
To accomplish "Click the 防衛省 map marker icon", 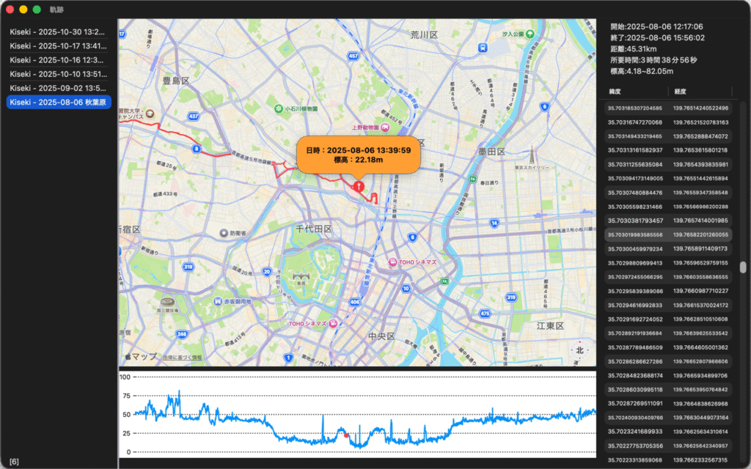I will (224, 233).
